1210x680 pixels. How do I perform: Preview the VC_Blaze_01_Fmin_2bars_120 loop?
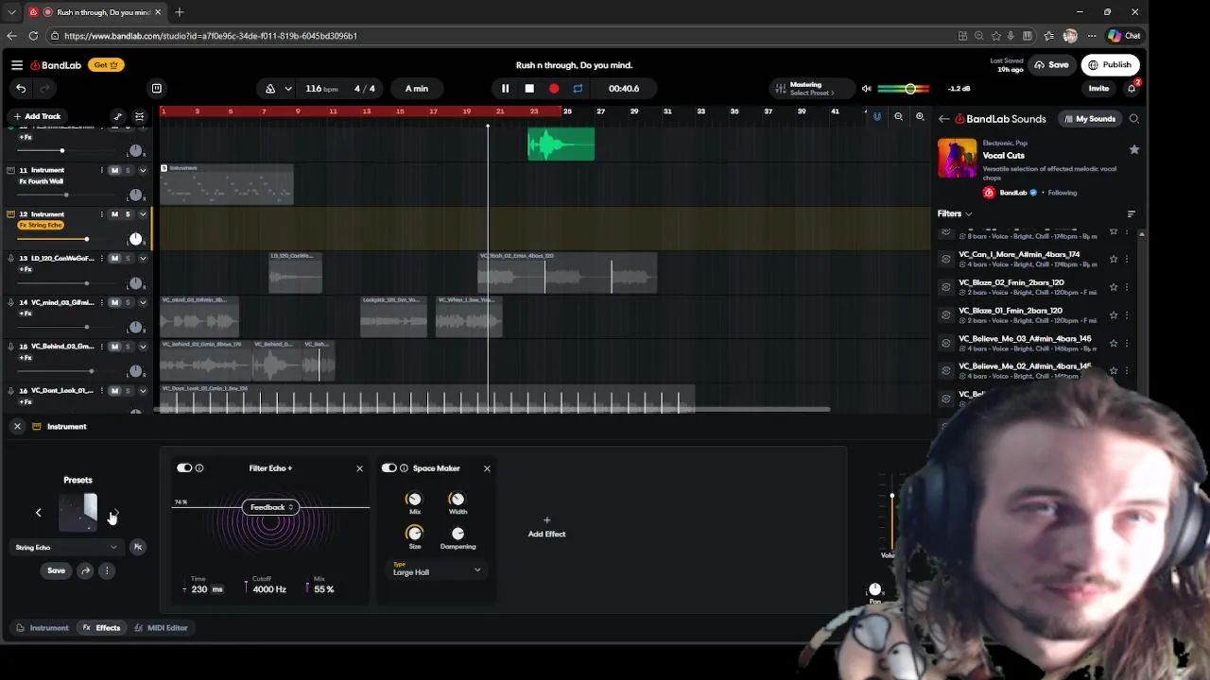pyautogui.click(x=946, y=314)
